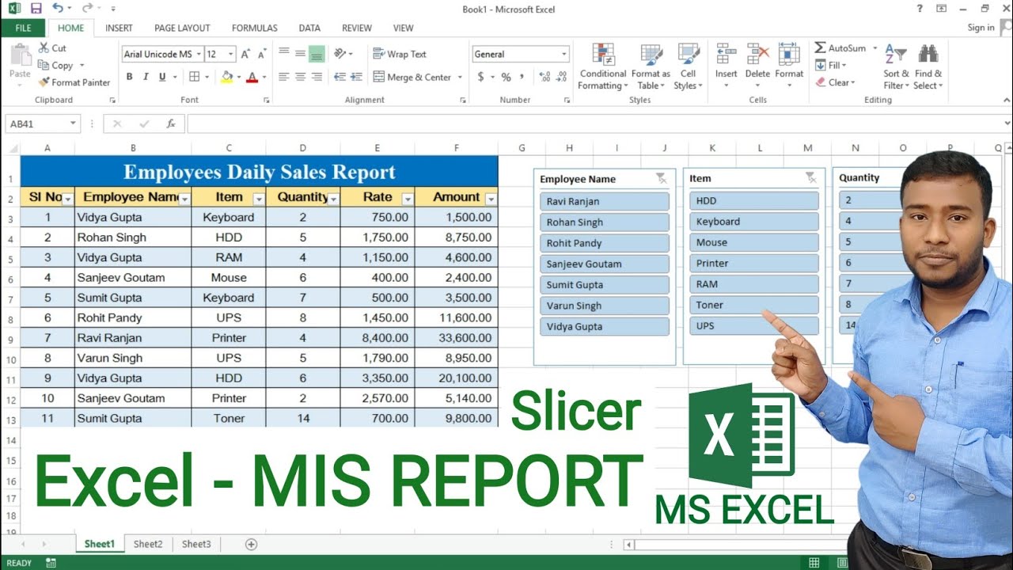
Task: Select the Format Painter tool
Action: click(x=74, y=82)
